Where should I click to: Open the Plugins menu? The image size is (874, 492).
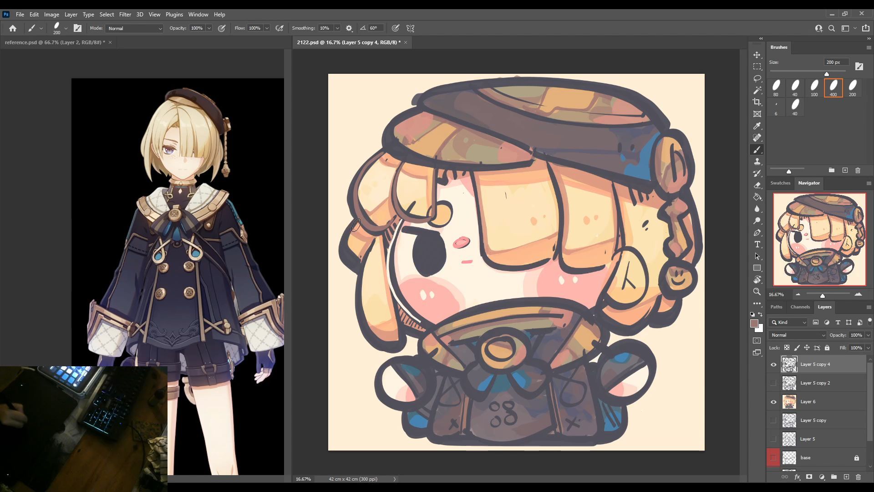pos(174,15)
